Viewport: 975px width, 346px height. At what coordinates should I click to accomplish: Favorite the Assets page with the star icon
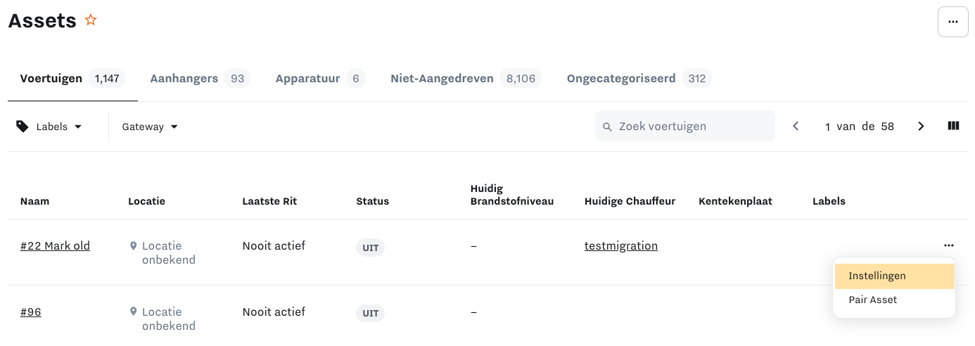pyautogui.click(x=91, y=20)
